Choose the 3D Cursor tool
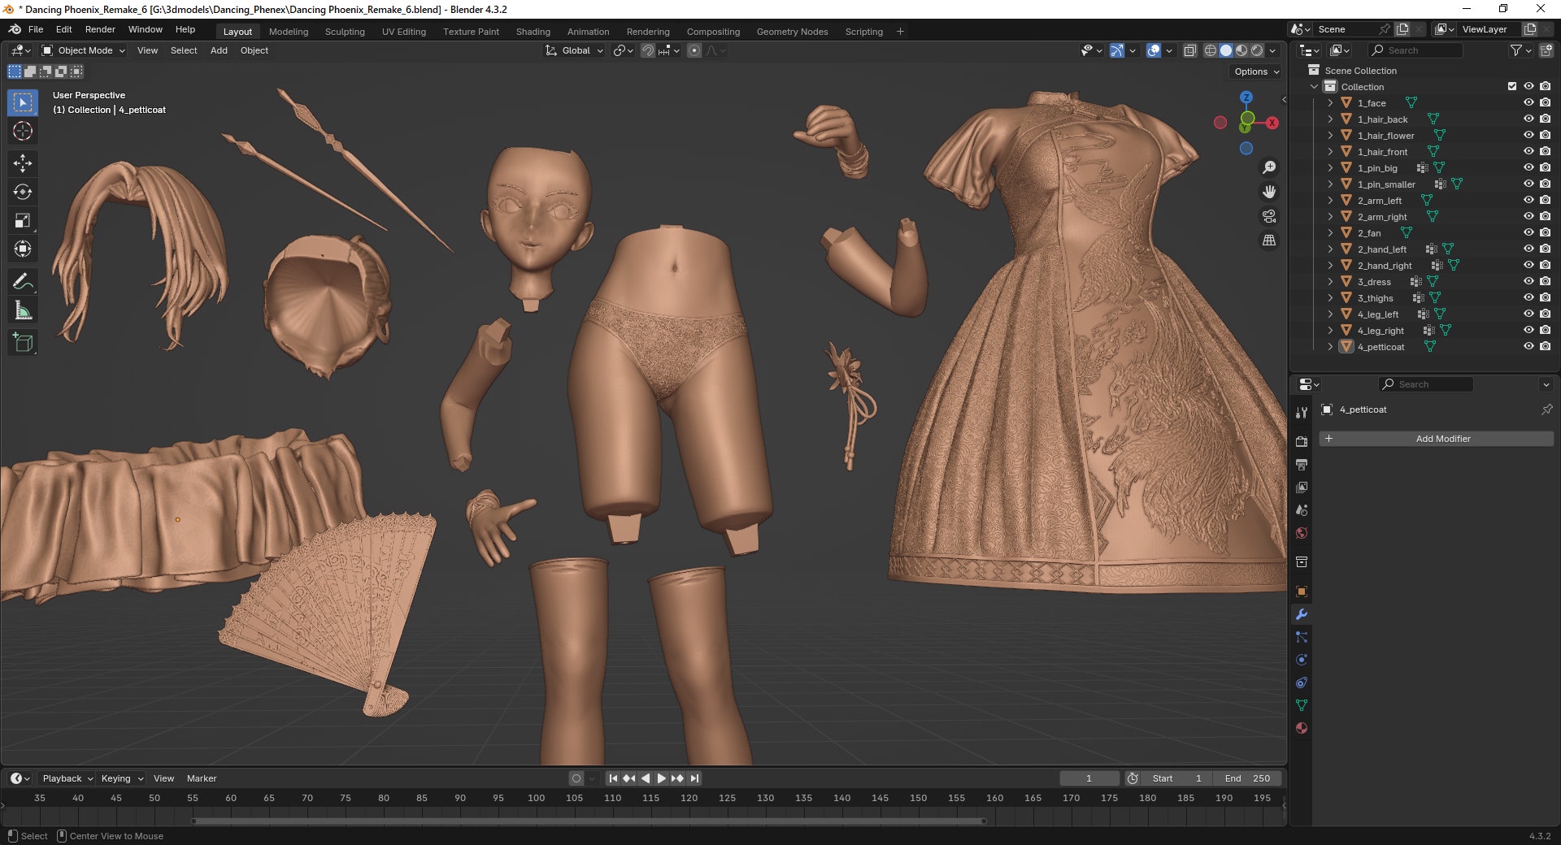 pos(23,131)
